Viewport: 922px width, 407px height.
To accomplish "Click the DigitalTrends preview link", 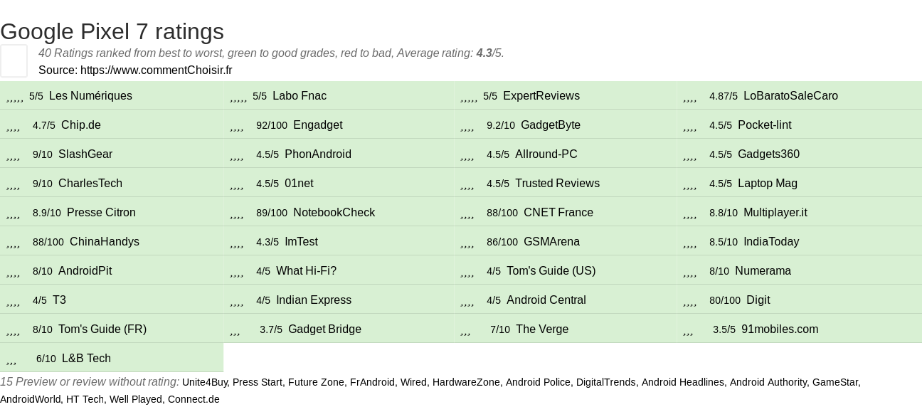I will 605,382.
